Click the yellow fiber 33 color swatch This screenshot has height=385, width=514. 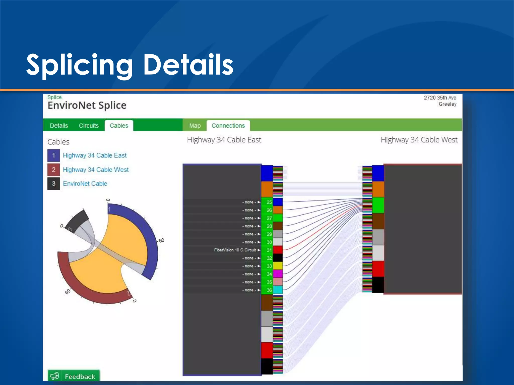[278, 266]
